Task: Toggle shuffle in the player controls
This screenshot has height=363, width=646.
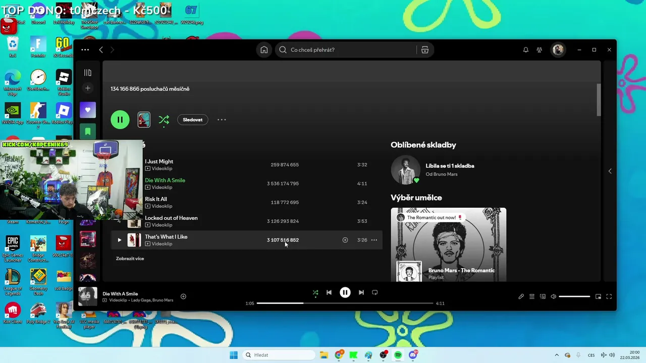Action: pos(315,292)
